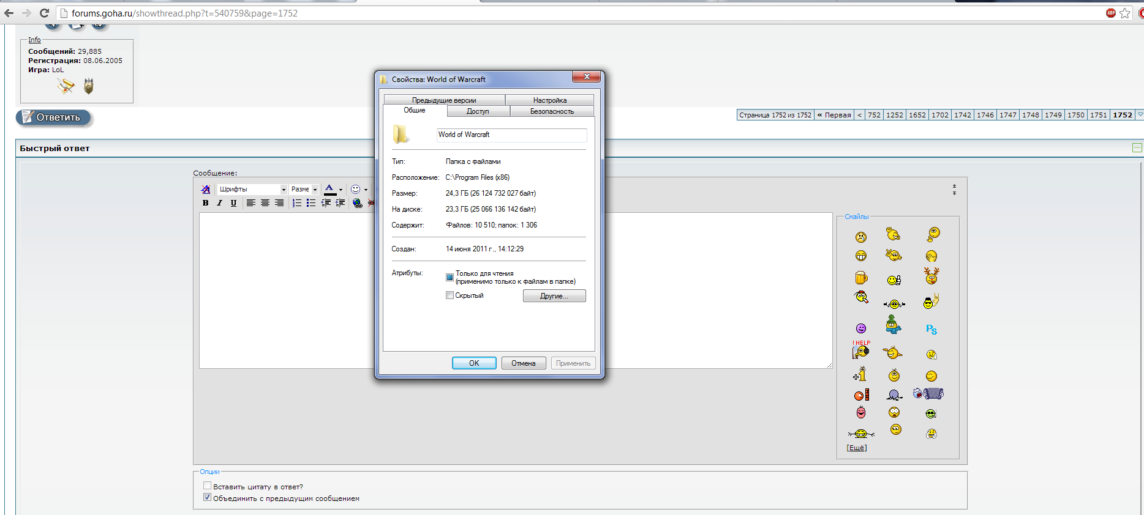This screenshot has width=1144, height=515.
Task: Open the 'Предыдущие версии' tab
Action: click(x=444, y=100)
